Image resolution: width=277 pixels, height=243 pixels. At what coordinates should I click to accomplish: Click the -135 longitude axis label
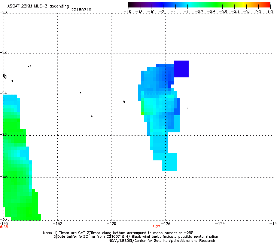tap(4, 224)
